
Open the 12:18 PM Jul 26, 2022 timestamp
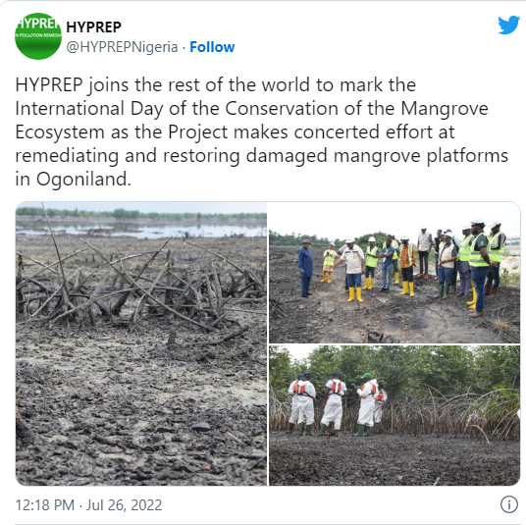[89, 504]
